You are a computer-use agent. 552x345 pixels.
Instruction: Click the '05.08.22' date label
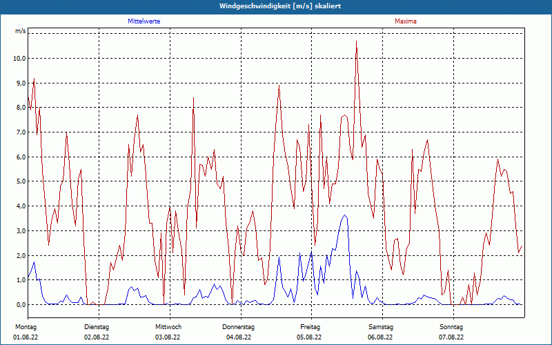pyautogui.click(x=309, y=337)
